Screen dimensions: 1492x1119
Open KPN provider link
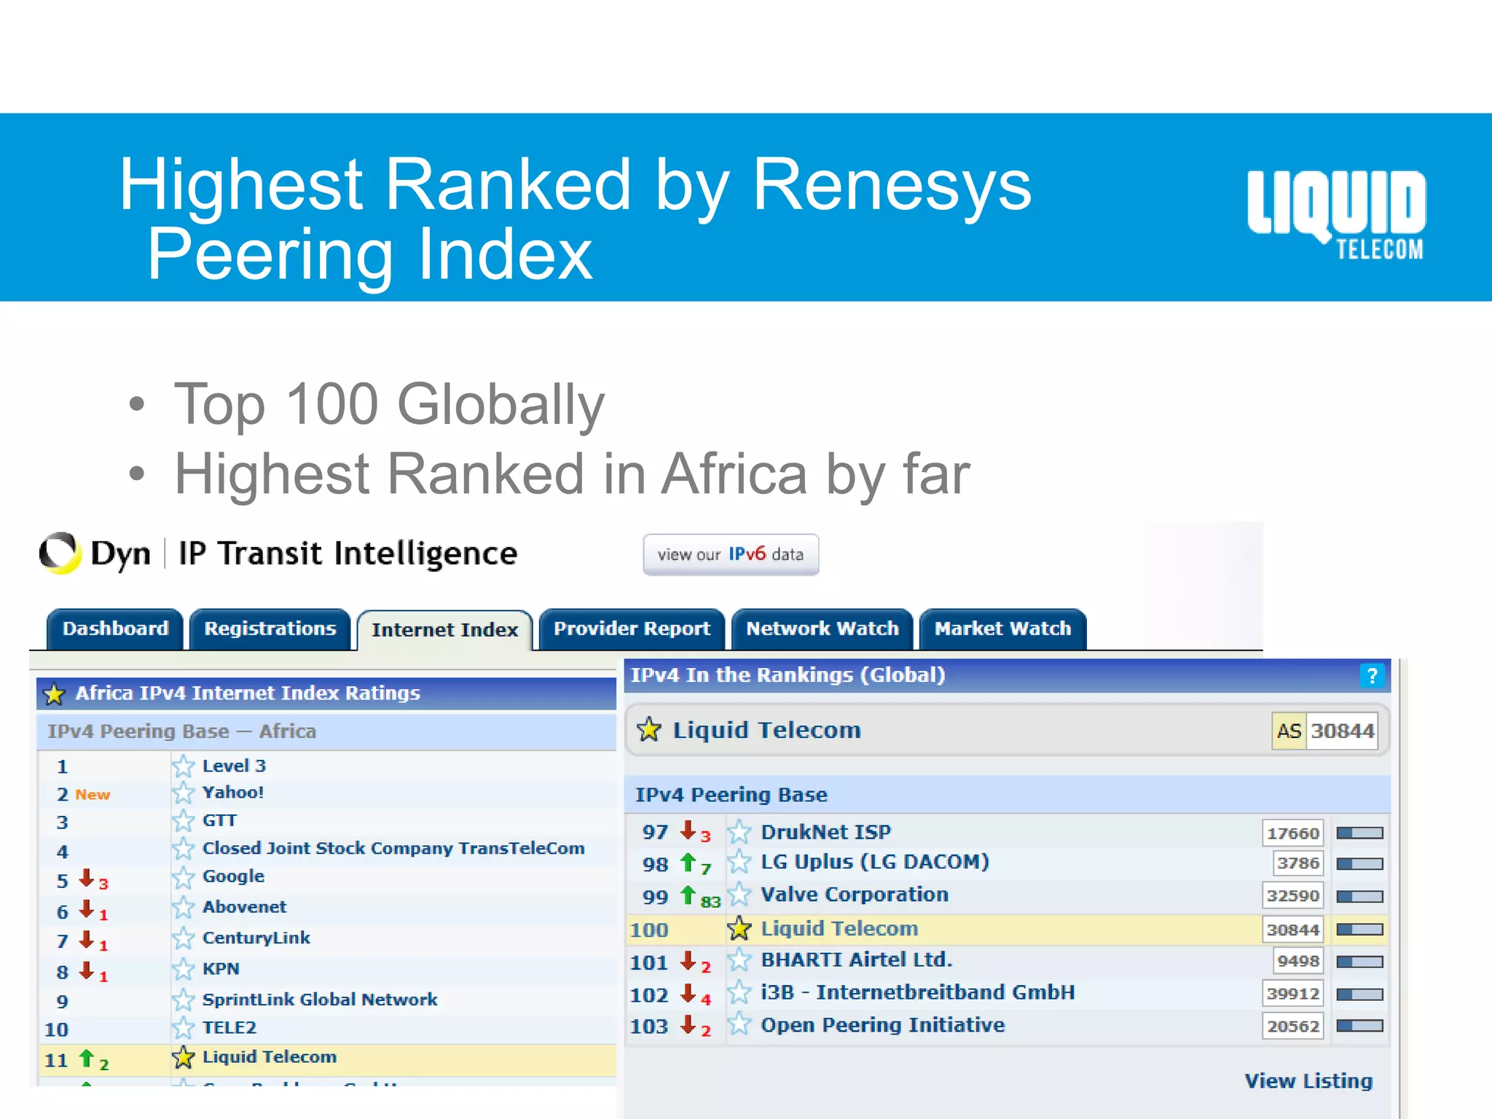pyautogui.click(x=221, y=969)
